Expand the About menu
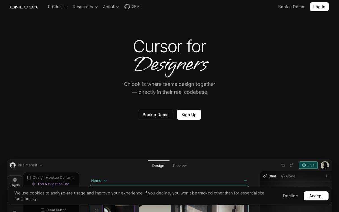Image resolution: width=339 pixels, height=212 pixels. click(111, 7)
